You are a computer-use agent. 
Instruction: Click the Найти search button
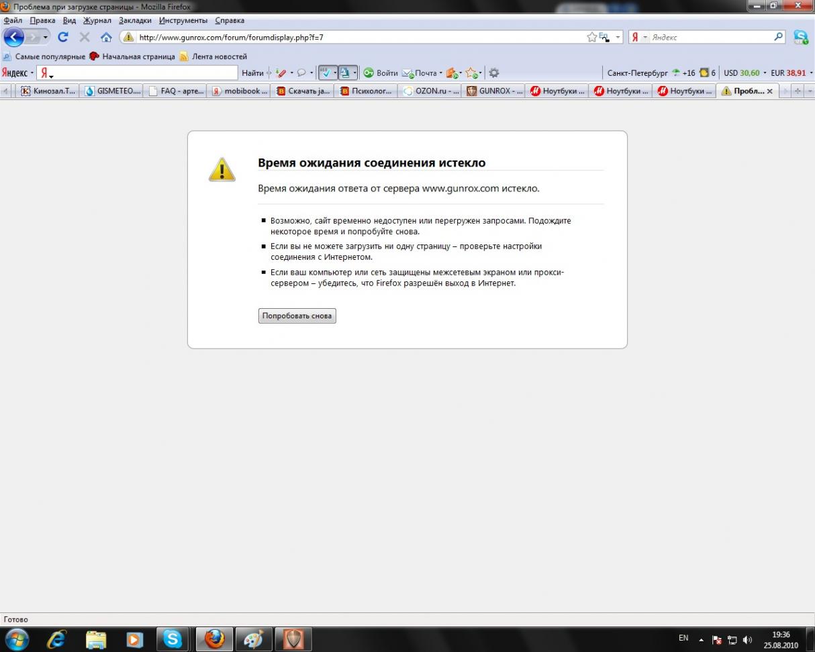coord(252,73)
